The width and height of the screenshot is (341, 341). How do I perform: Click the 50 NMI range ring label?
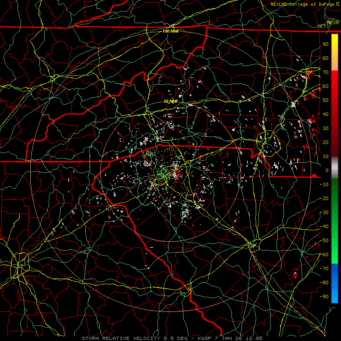[170, 101]
